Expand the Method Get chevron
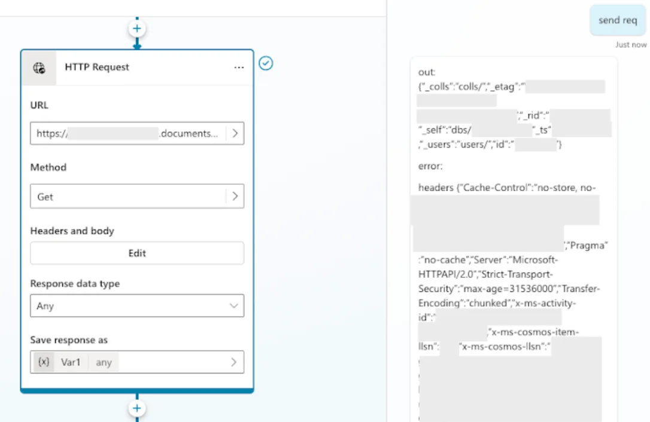The image size is (650, 422). 235,196
